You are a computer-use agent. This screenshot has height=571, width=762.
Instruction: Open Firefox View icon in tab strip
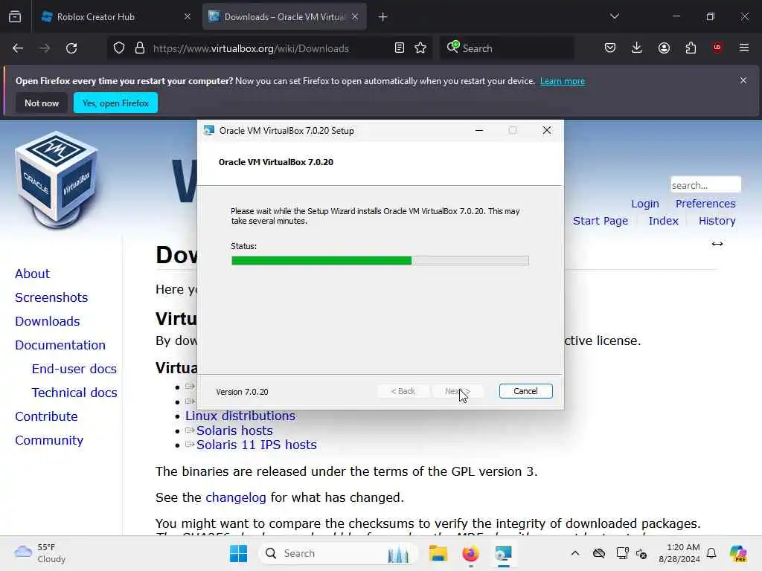pos(15,17)
